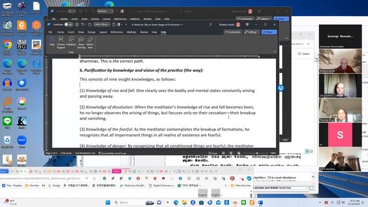Click the Bhikkhu Bodhi account avatar in front Word

(x=238, y=25)
